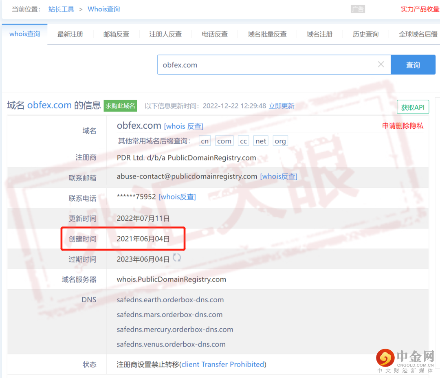The height and width of the screenshot is (378, 440).
Task: Refresh expiry date with circular arrow icon
Action: point(177,257)
